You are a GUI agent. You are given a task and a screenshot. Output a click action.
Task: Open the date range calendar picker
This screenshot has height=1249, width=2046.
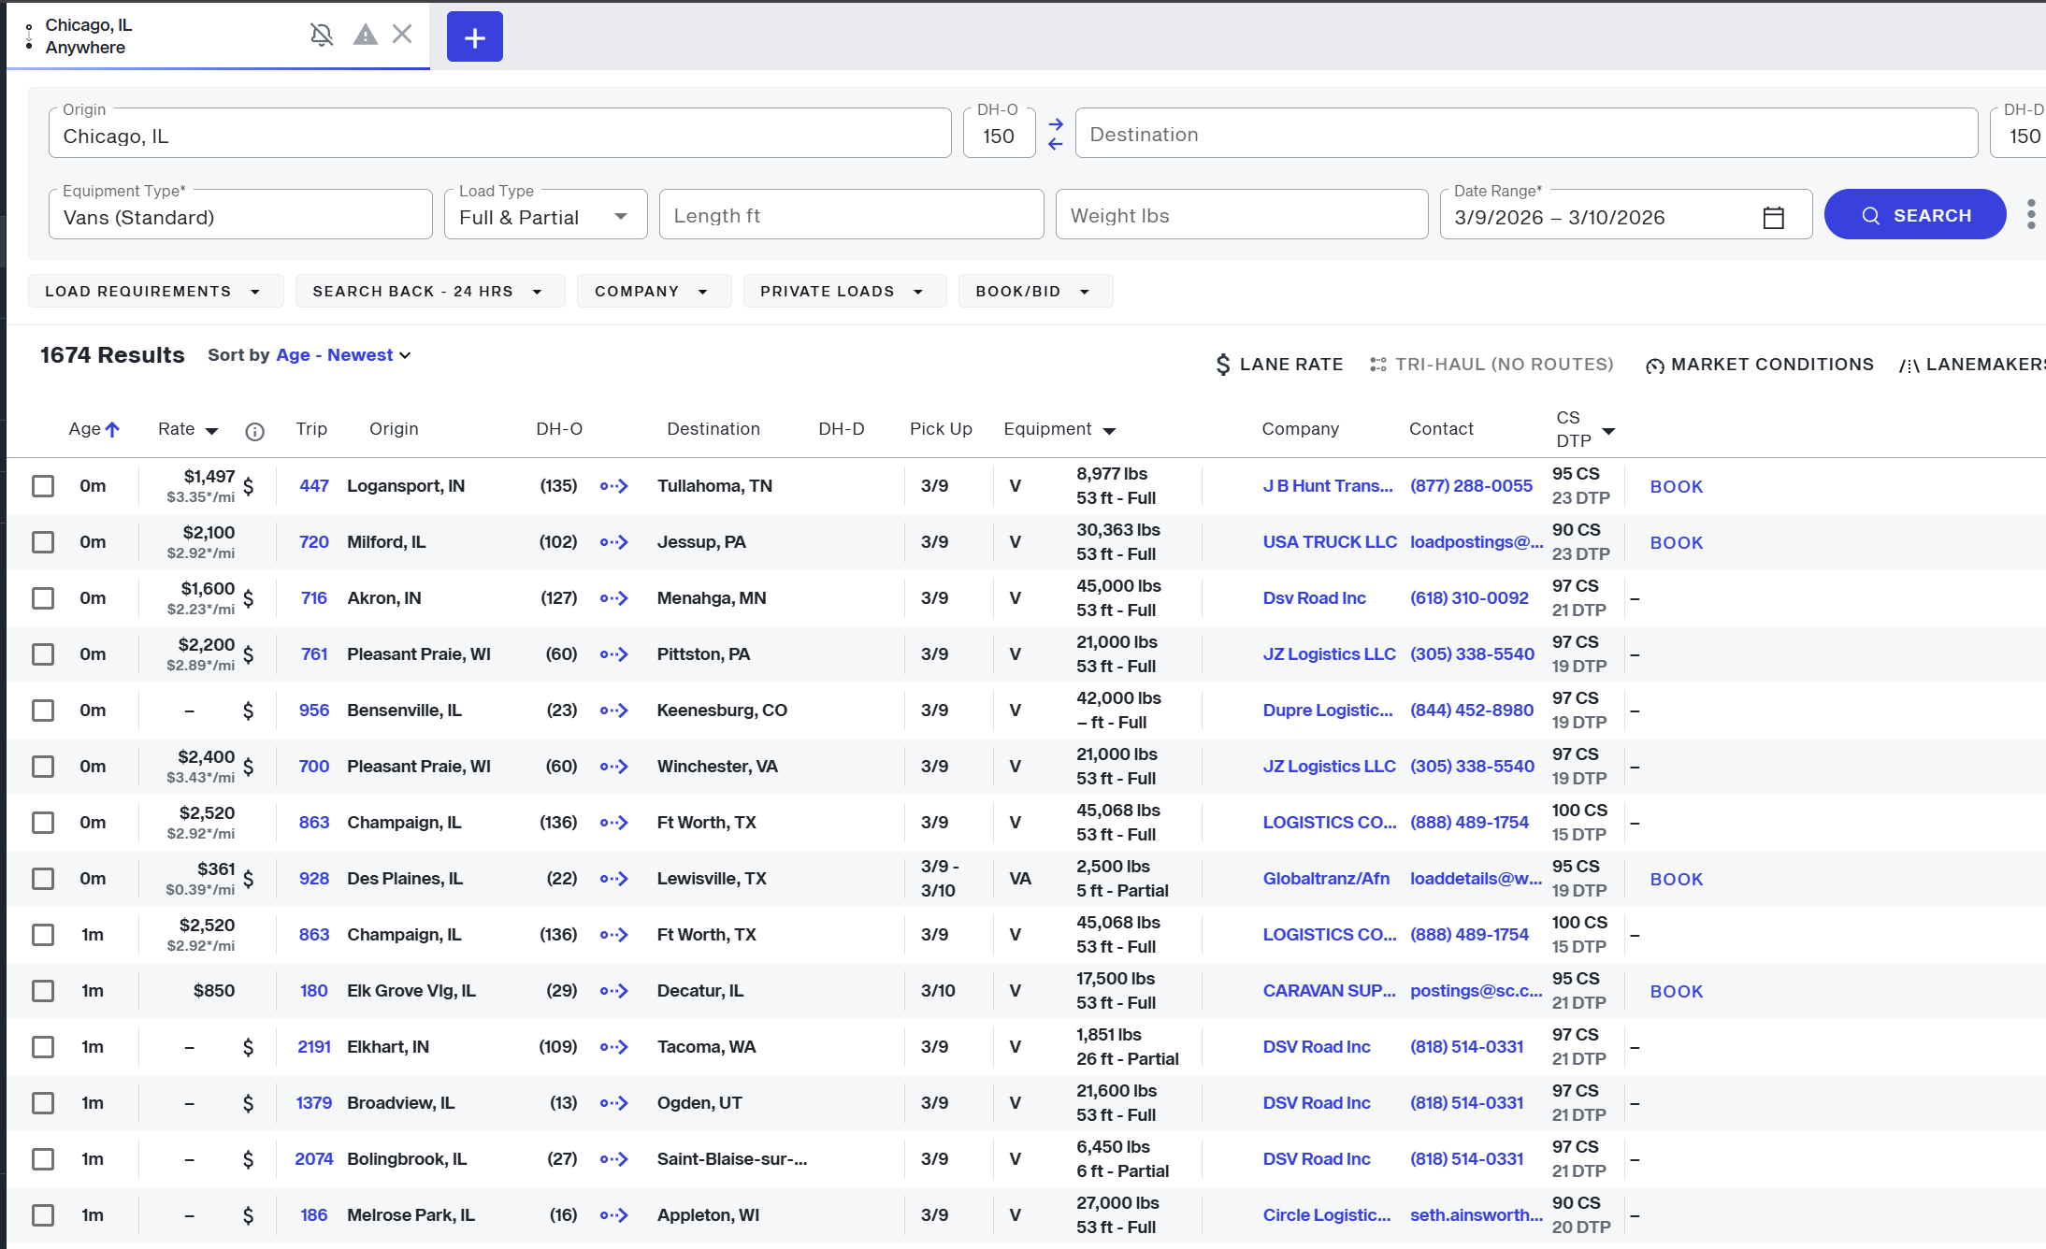(1773, 217)
